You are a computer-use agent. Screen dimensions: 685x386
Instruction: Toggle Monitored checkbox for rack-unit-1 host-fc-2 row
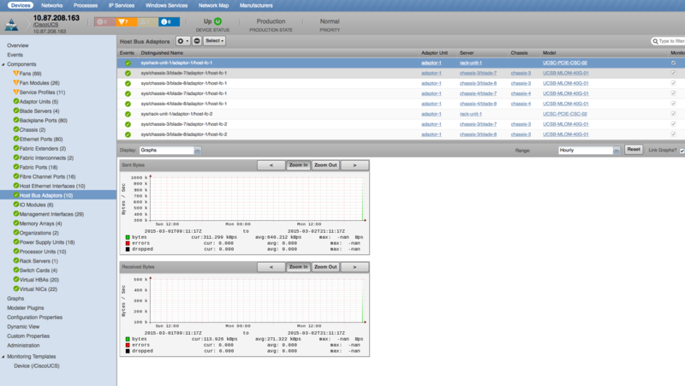click(x=673, y=114)
